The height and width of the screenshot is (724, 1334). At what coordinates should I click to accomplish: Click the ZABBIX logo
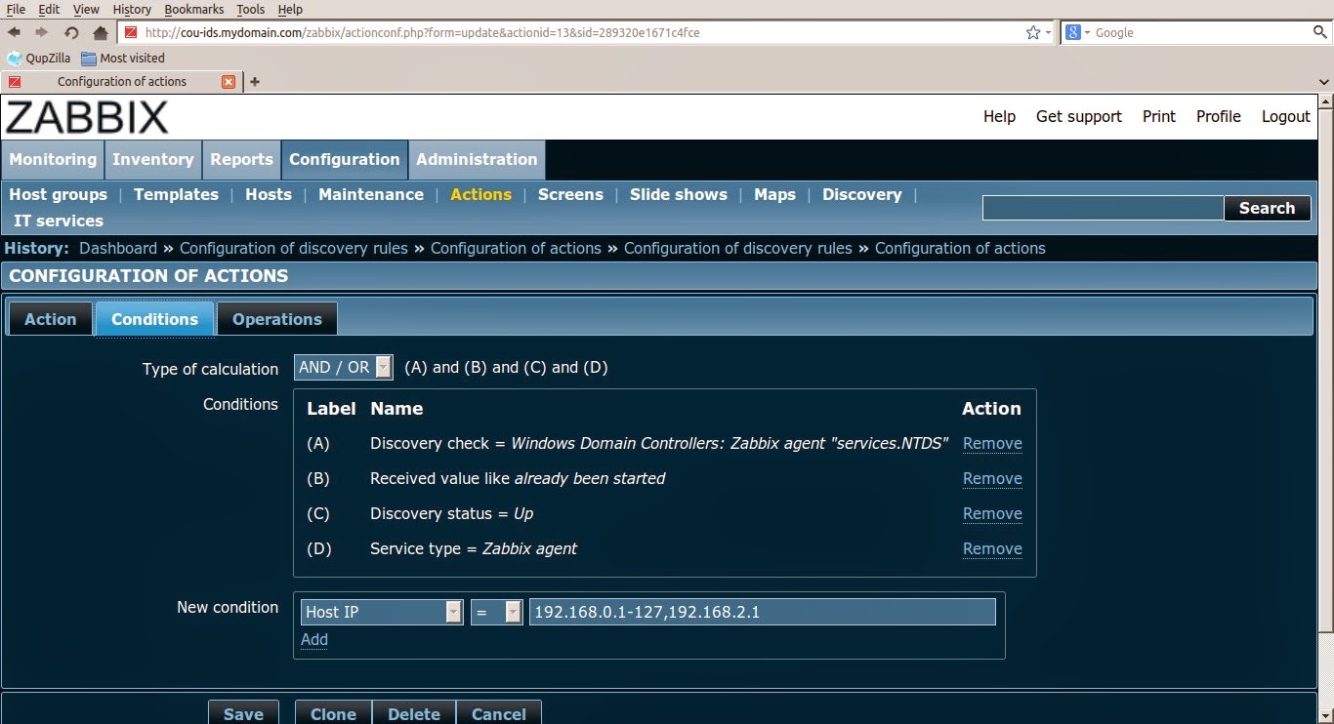pos(87,116)
